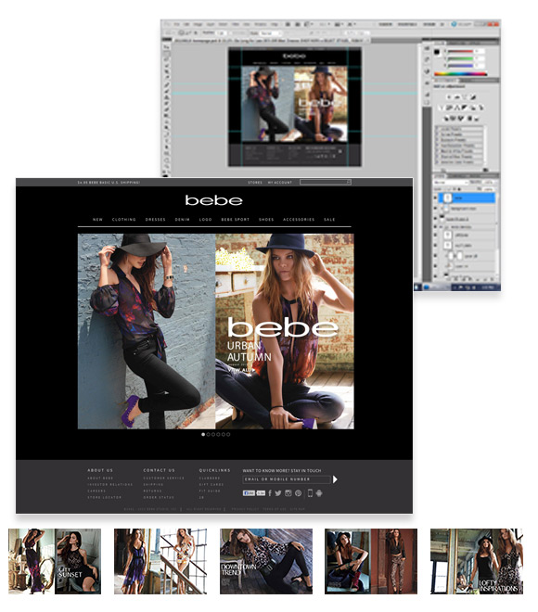The height and width of the screenshot is (612, 538).
Task: Open the LOGO navigation item
Action: [206, 220]
